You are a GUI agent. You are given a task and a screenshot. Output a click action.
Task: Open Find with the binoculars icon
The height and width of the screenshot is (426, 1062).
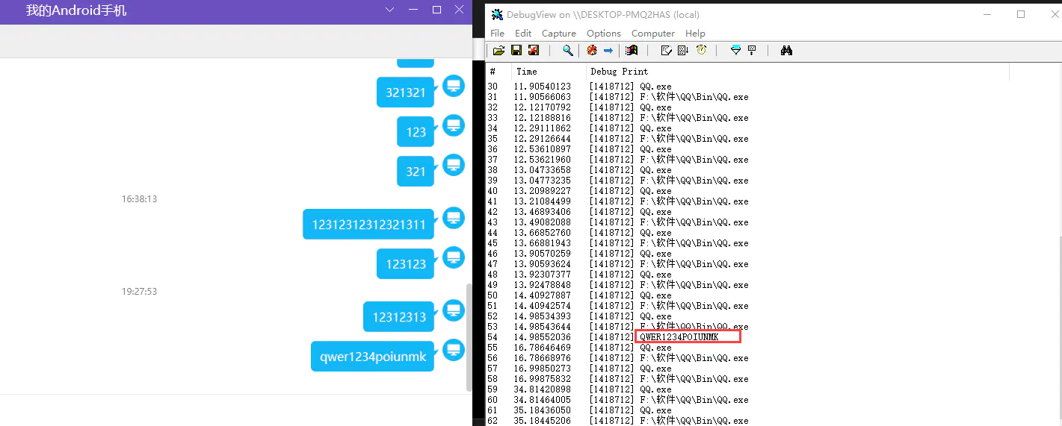[786, 51]
